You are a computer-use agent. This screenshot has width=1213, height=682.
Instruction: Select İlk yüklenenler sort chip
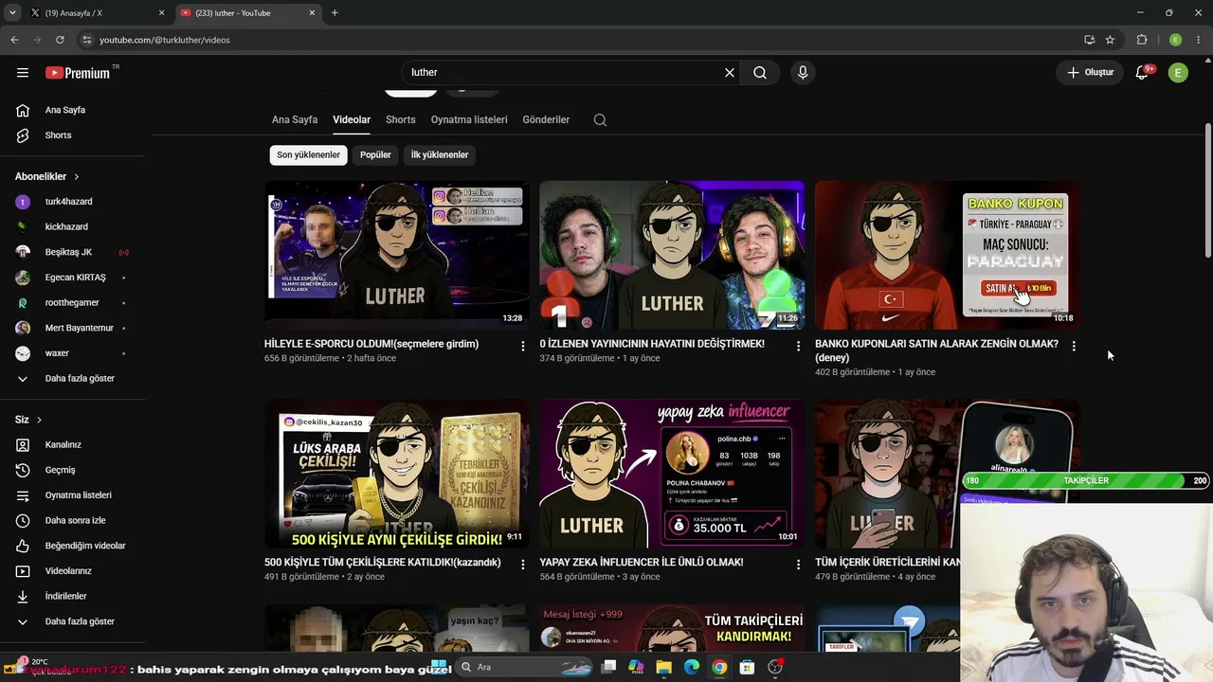click(440, 155)
